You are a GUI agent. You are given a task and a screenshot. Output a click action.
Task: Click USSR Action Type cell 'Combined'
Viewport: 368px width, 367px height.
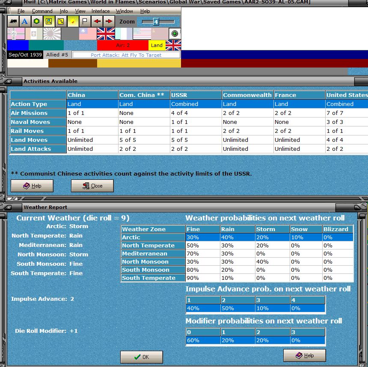coord(196,104)
